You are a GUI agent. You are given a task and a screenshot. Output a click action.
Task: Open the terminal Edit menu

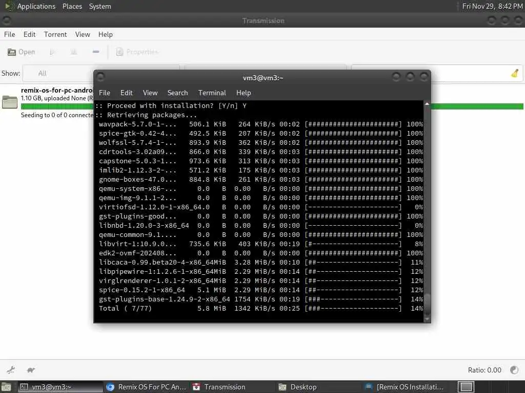point(126,93)
